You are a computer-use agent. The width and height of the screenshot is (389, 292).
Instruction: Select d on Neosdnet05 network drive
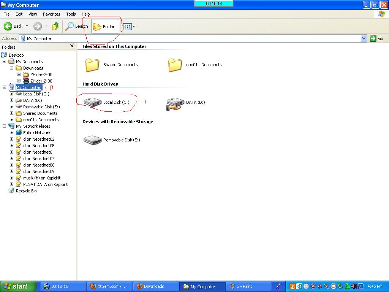pos(39,146)
